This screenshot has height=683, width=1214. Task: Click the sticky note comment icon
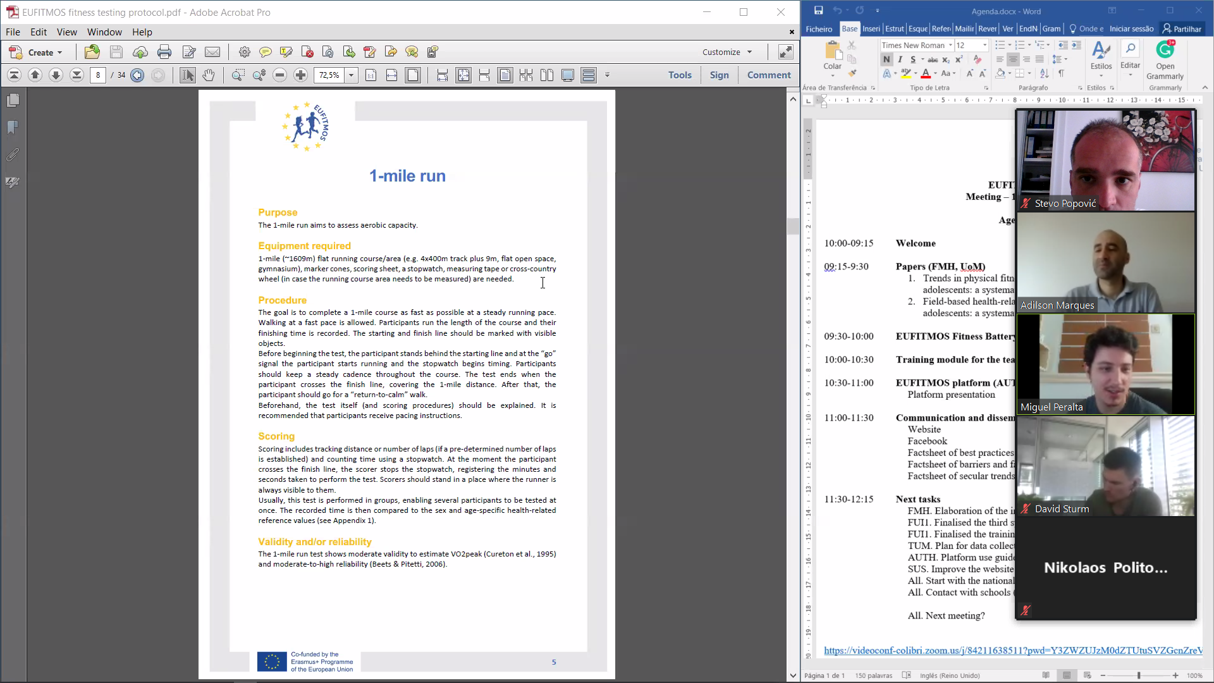coord(266,52)
